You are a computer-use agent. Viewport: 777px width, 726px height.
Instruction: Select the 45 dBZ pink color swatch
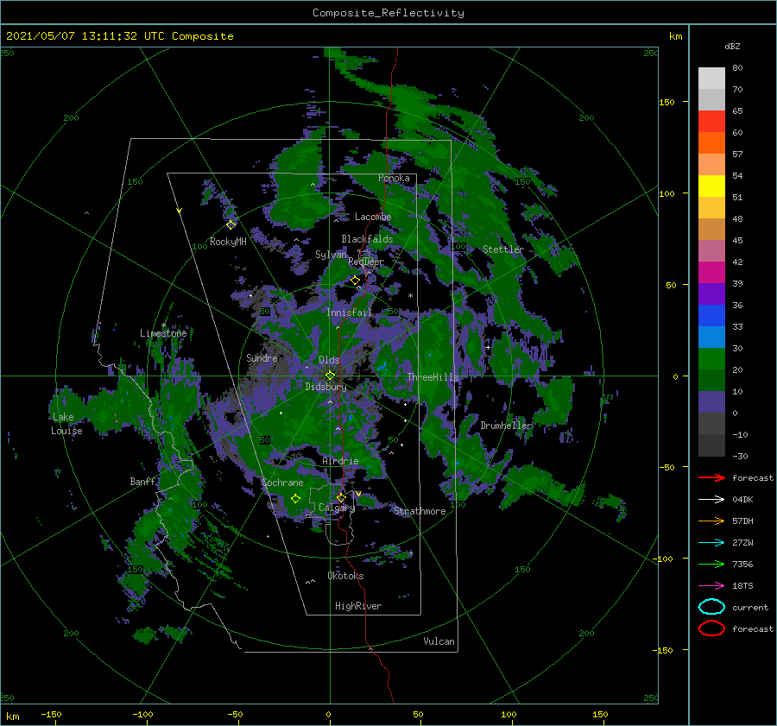(711, 251)
